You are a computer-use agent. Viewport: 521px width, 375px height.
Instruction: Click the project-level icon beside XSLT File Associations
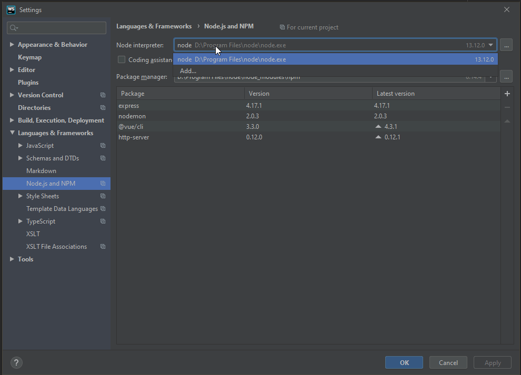103,247
